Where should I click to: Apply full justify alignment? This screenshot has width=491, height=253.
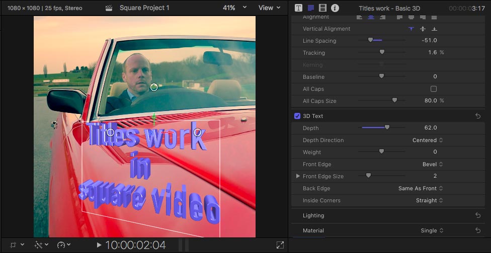tap(434, 17)
